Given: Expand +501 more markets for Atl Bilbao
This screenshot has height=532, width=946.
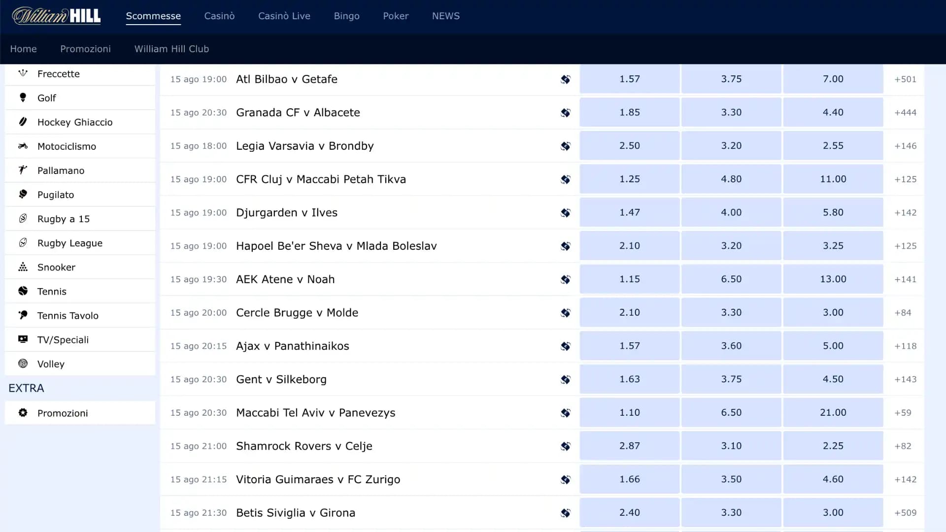Looking at the screenshot, I should coord(905,79).
